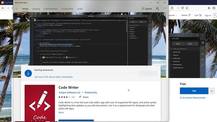This screenshot has width=217, height=122.
Task: Select Feed.rss in the Explorer list
Action: point(176,55)
